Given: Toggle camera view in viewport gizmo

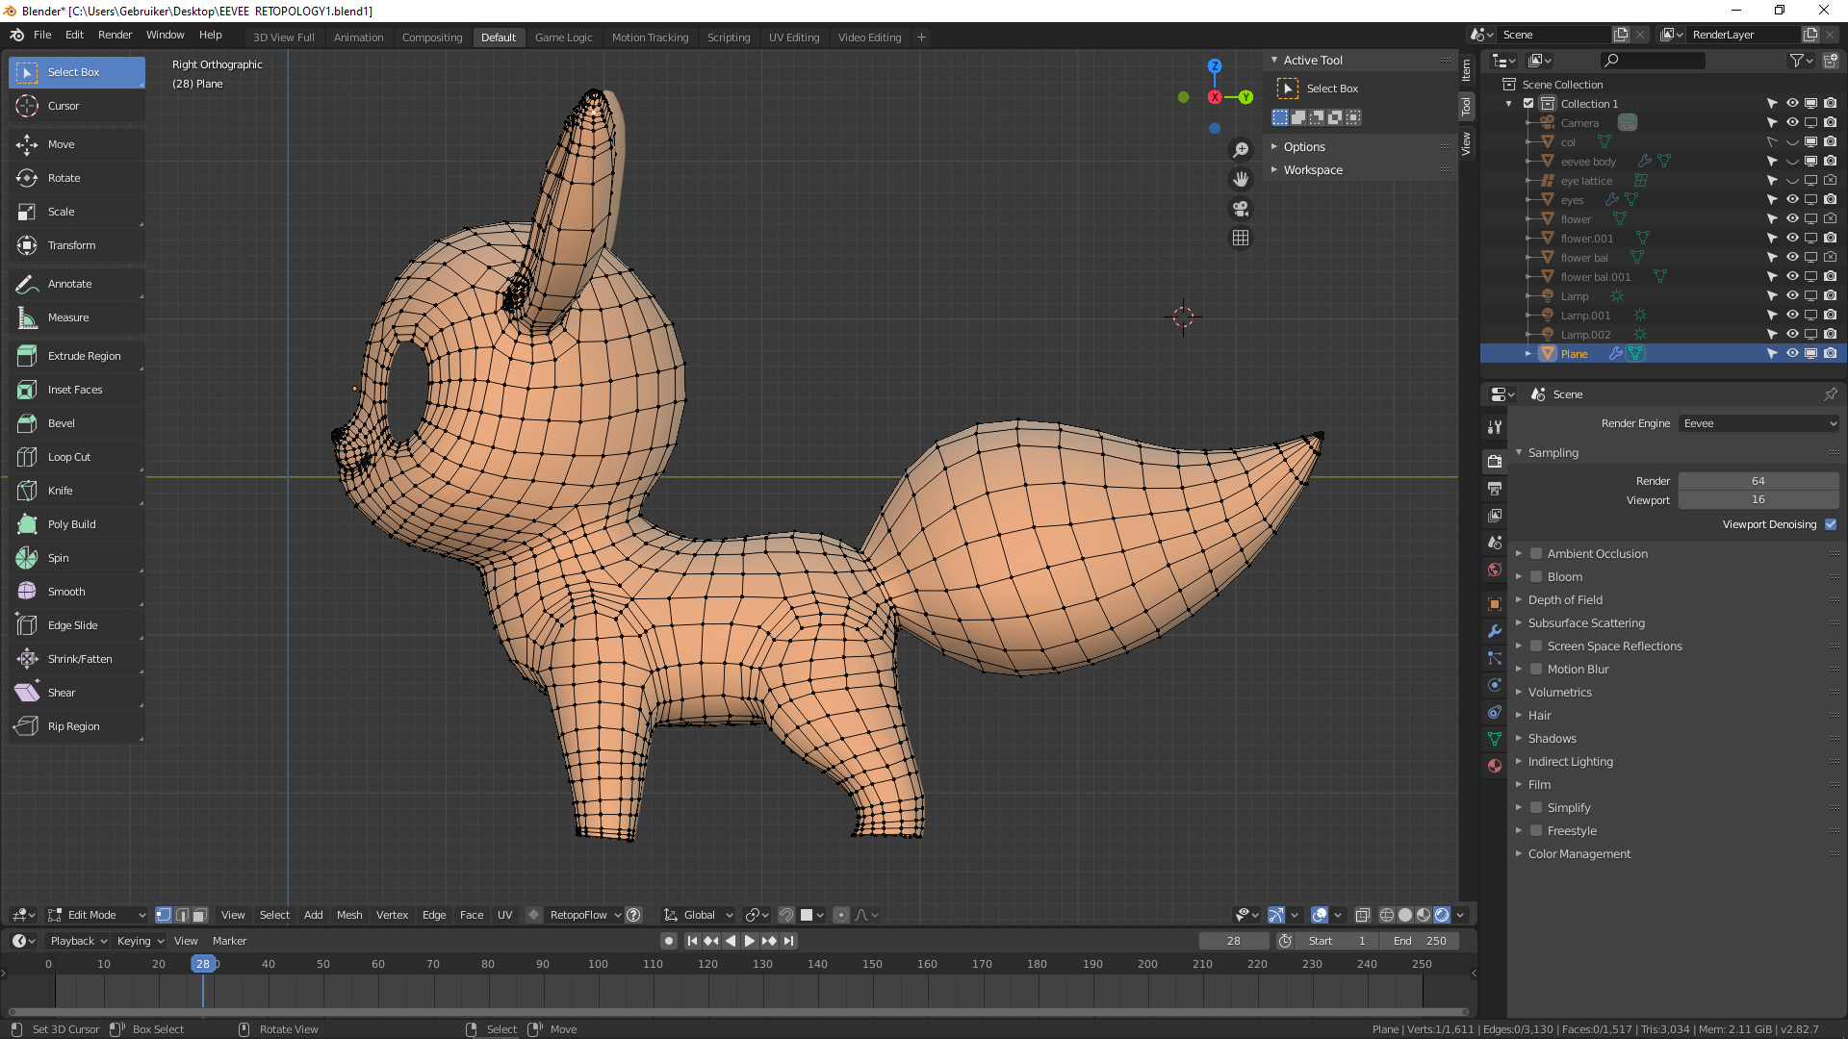Looking at the screenshot, I should (1241, 209).
